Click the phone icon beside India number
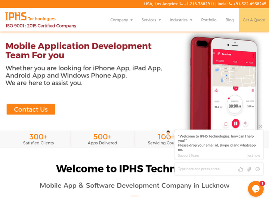The width and height of the screenshot is (269, 202). 230,4
